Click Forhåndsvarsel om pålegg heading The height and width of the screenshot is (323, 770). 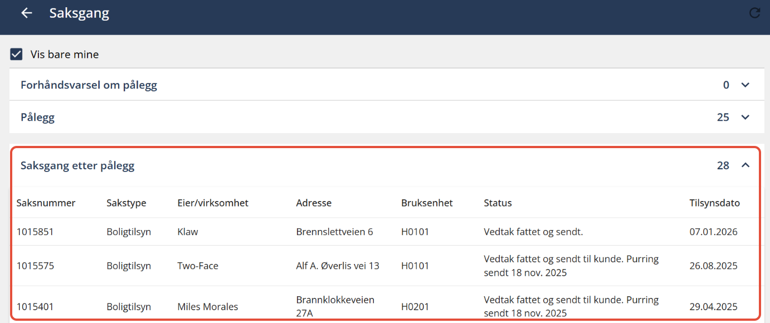89,85
